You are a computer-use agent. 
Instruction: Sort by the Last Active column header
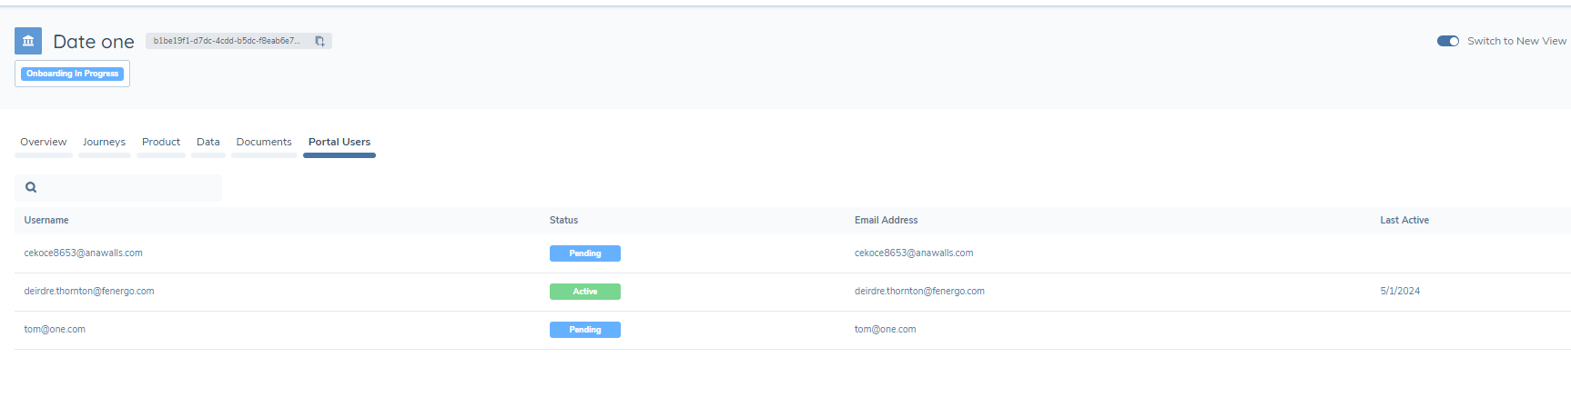[1404, 221]
